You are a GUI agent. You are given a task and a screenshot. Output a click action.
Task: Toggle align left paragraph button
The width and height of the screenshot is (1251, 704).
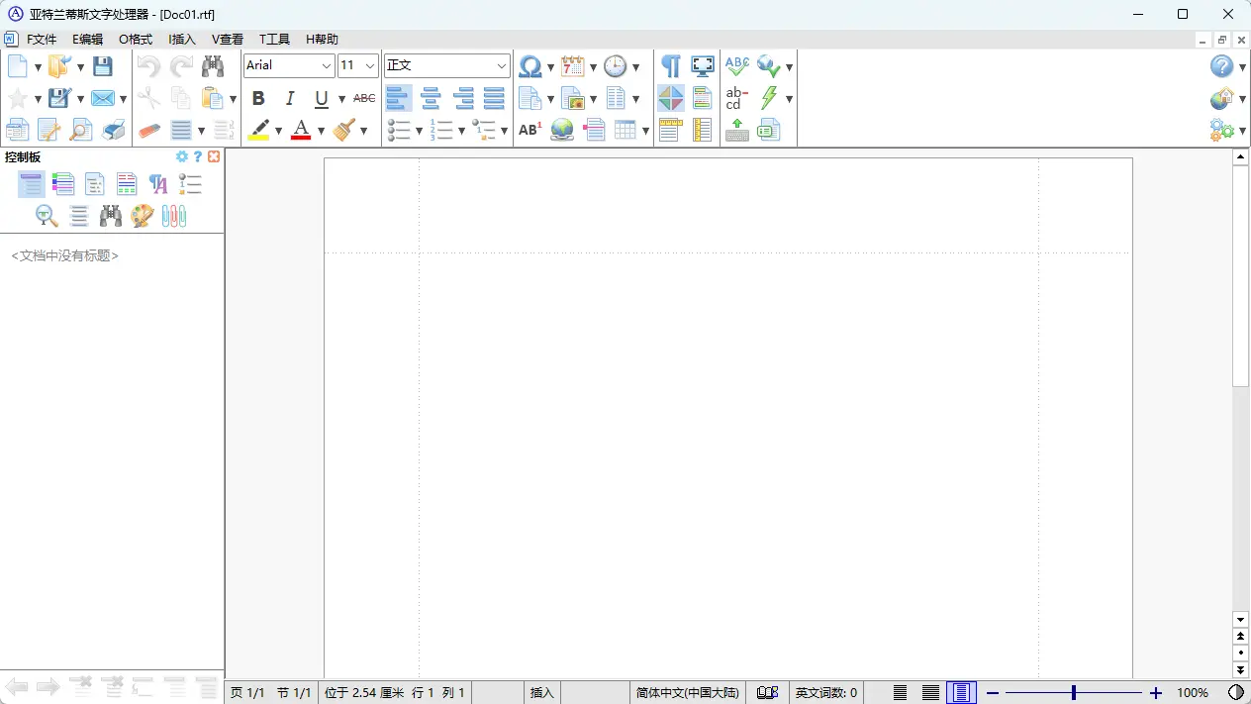pos(399,98)
